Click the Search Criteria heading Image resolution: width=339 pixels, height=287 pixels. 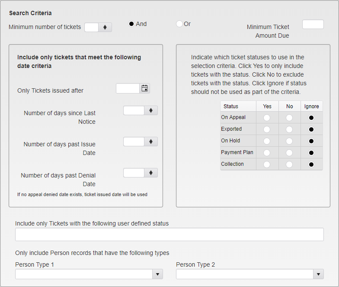pyautogui.click(x=30, y=13)
